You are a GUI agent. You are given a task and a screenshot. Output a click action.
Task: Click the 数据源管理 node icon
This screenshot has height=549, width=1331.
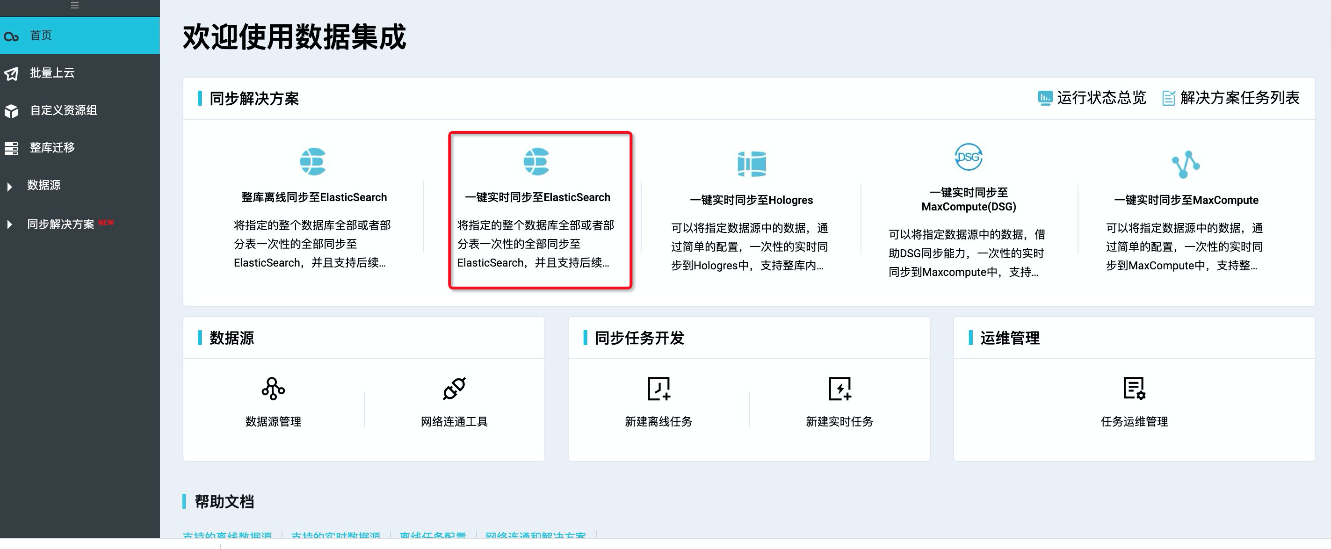click(x=273, y=389)
